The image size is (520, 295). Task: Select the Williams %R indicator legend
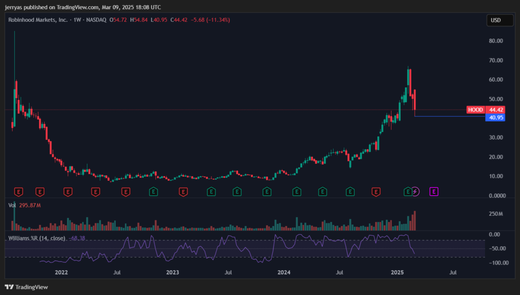(x=37, y=238)
